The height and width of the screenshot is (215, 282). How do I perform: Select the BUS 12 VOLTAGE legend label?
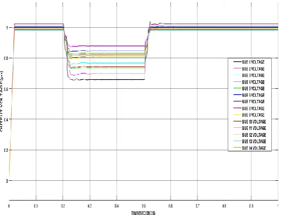[x=254, y=135]
